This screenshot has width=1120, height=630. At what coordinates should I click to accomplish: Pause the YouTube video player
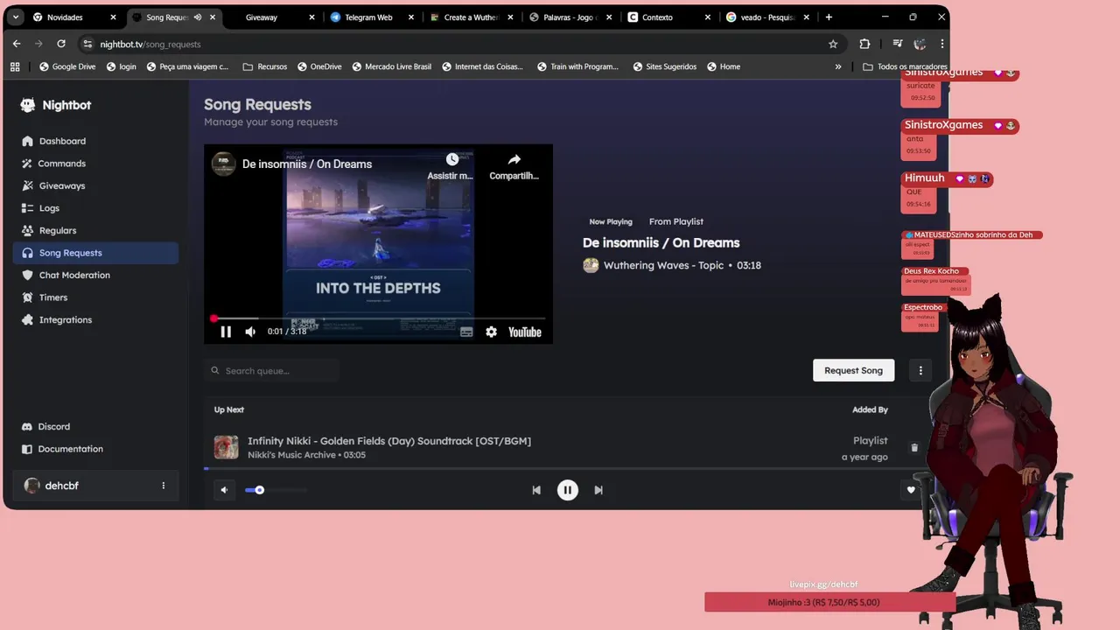tap(226, 332)
